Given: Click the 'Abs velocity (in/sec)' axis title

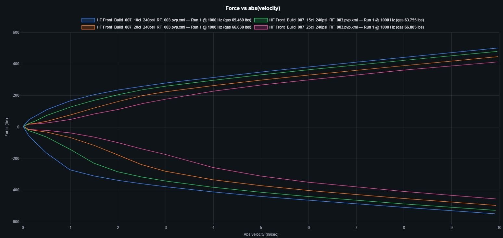Looking at the screenshot, I should coord(261,234).
